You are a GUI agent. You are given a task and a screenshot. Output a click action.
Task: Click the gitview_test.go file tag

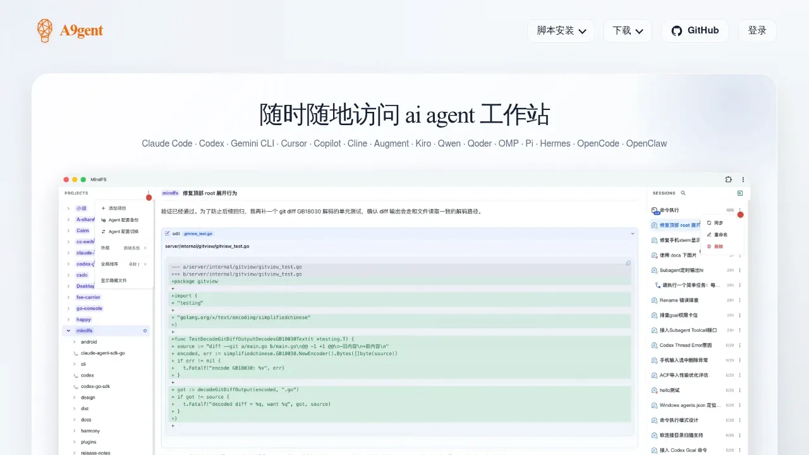coord(198,234)
